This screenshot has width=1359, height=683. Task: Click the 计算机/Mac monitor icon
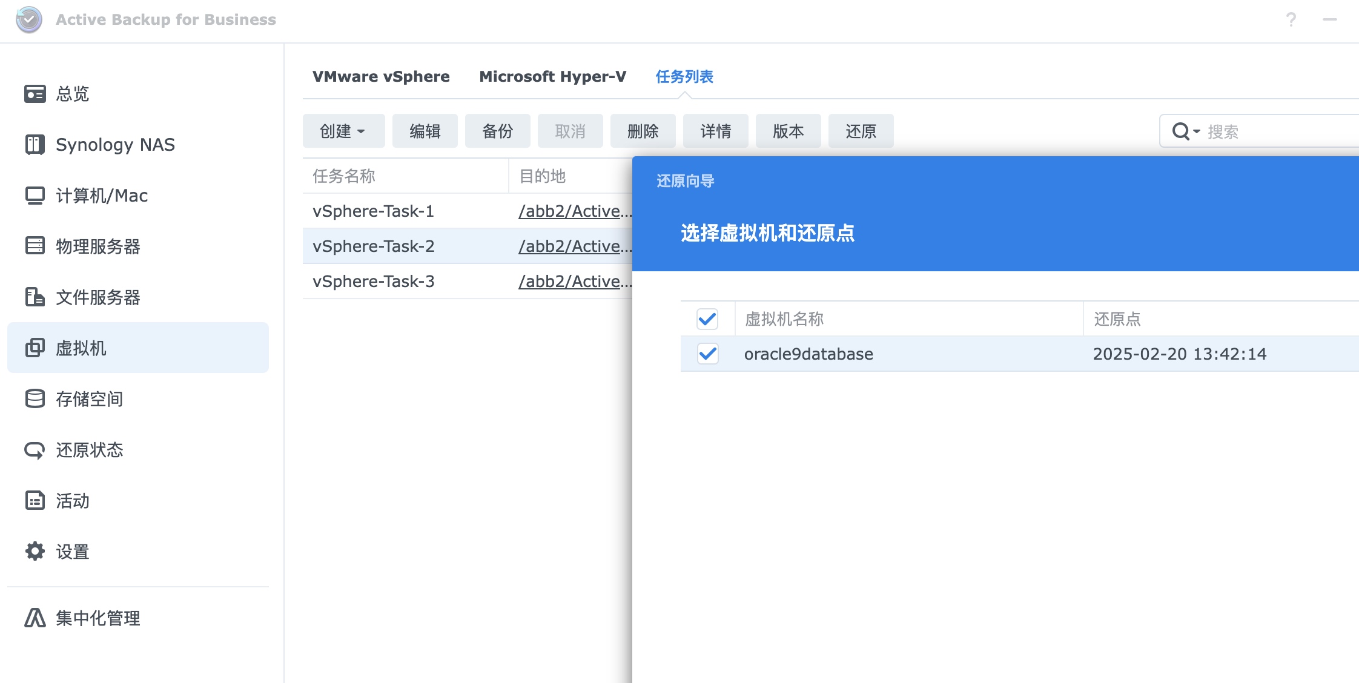click(x=35, y=196)
